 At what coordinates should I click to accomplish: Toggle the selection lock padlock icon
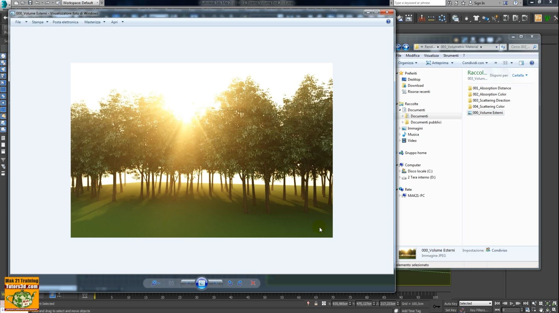[x=316, y=303]
